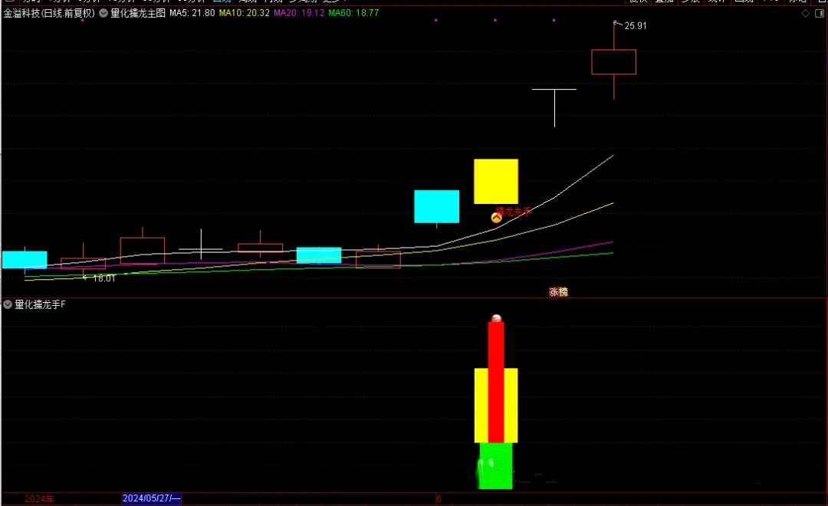Image resolution: width=828 pixels, height=506 pixels.
Task: Select the topmost red hollow candlestick
Action: tap(613, 62)
